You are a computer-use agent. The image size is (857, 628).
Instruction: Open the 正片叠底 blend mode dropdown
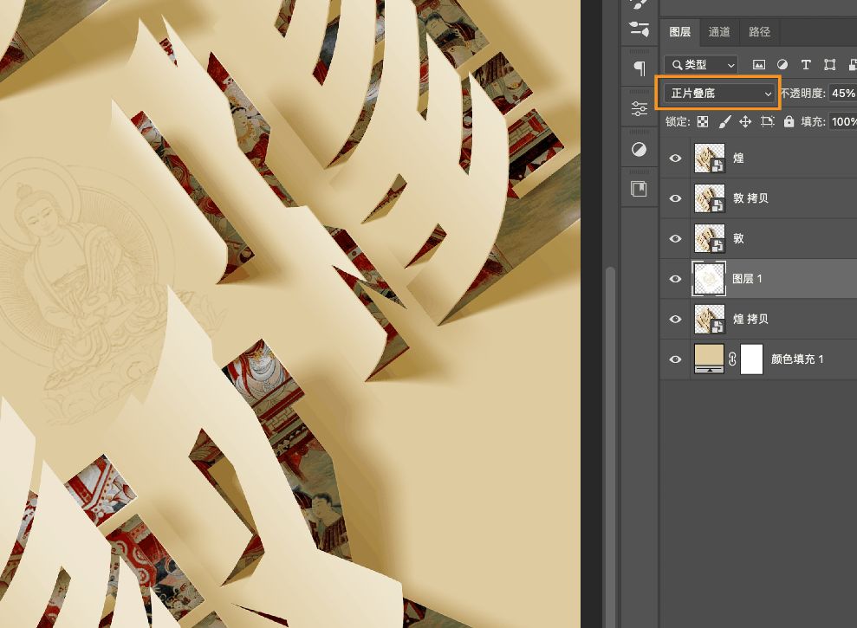tap(719, 94)
